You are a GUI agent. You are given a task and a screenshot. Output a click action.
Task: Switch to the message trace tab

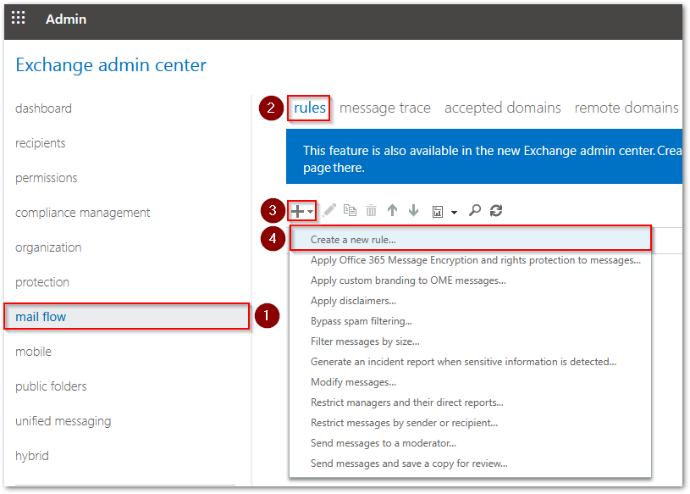(x=384, y=108)
